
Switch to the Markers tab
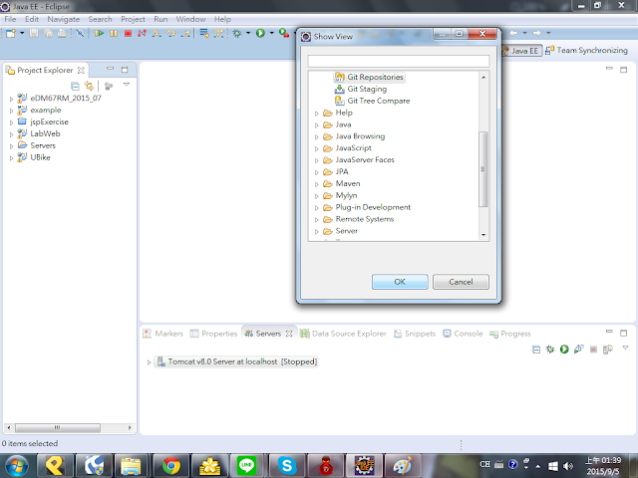(x=163, y=334)
